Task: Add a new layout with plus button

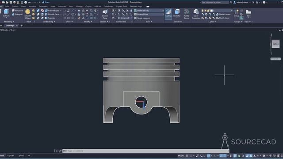Action: tap(29, 155)
